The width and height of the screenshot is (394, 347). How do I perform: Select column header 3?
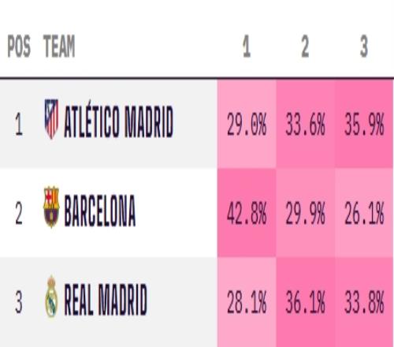click(x=364, y=47)
